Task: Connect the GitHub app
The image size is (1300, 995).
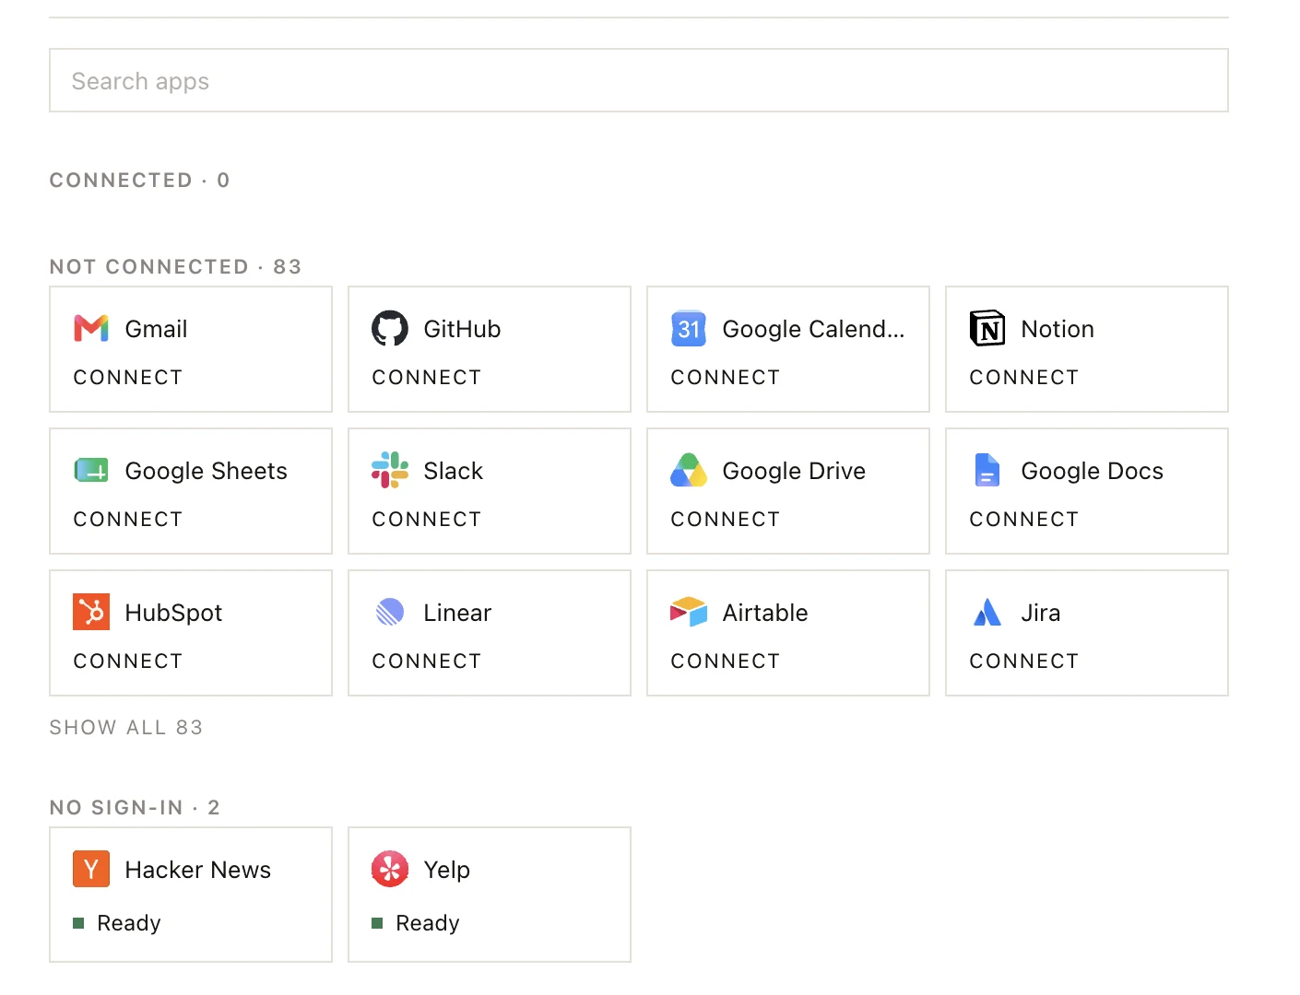Action: pyautogui.click(x=427, y=378)
